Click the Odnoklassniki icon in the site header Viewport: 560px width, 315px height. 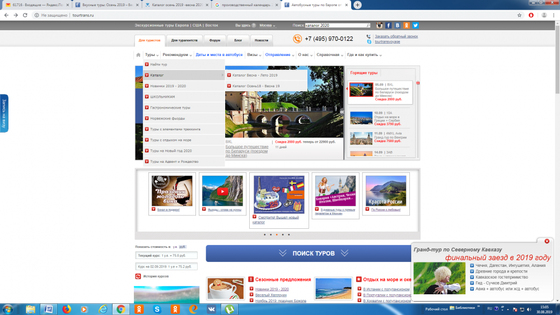point(407,25)
